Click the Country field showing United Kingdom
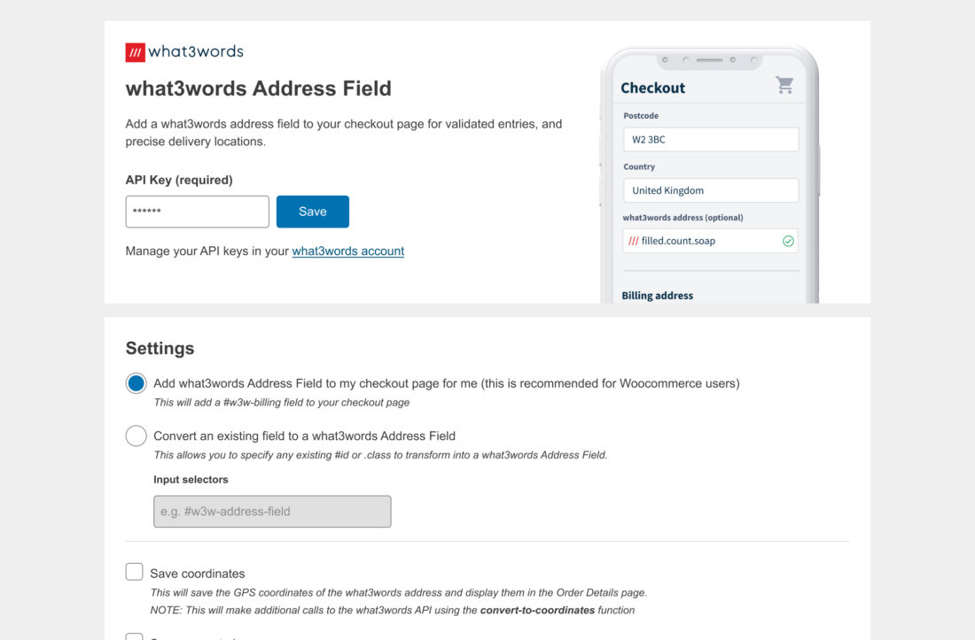 pos(711,190)
